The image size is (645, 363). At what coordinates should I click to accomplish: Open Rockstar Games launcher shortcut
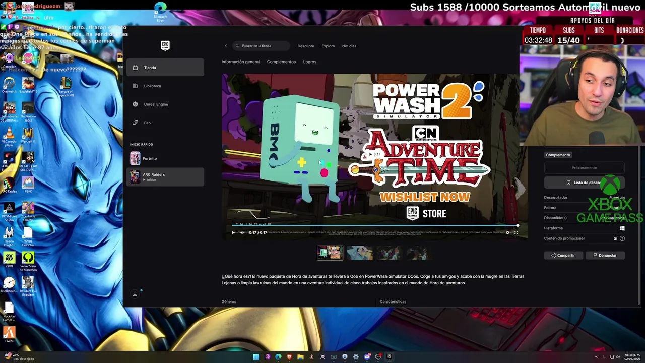pos(9,311)
